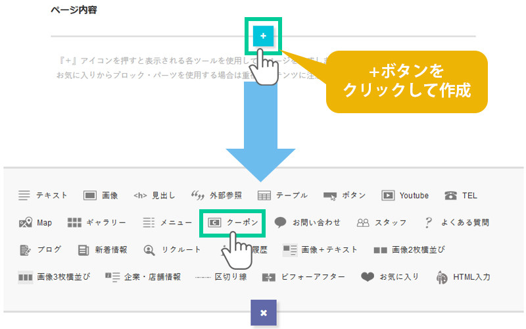Close the tool palette with the X button

(x=263, y=313)
